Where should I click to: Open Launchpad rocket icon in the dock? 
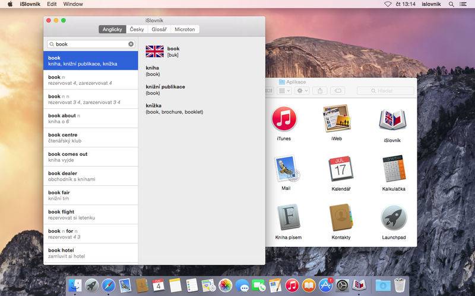92,285
